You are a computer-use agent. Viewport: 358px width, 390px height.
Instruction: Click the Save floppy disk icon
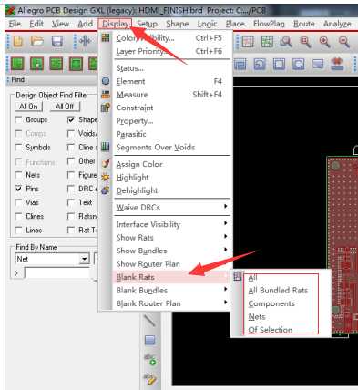point(57,41)
